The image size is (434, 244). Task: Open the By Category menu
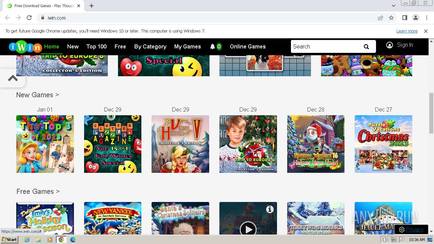[x=150, y=46]
